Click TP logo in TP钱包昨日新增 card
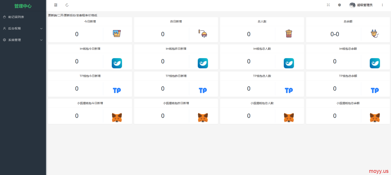The image size is (391, 175). point(203,90)
